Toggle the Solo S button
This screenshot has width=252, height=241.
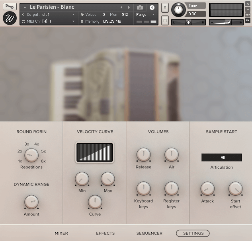tap(165, 8)
